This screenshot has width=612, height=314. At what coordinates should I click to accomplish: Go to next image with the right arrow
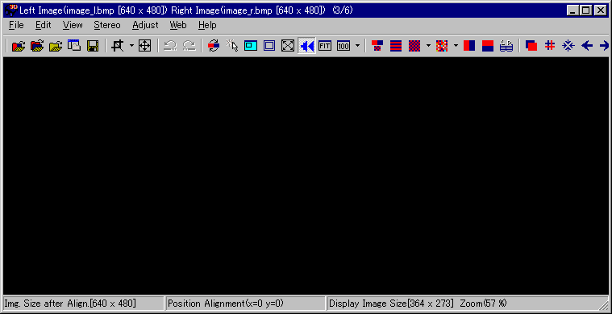pos(604,46)
